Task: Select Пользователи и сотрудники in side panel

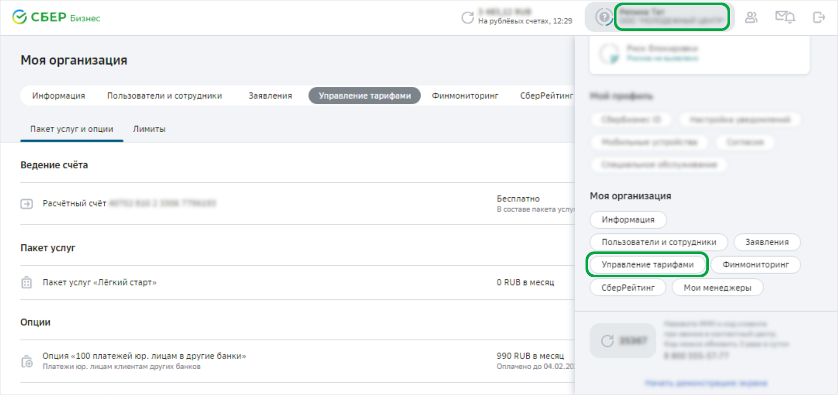Action: coord(659,242)
